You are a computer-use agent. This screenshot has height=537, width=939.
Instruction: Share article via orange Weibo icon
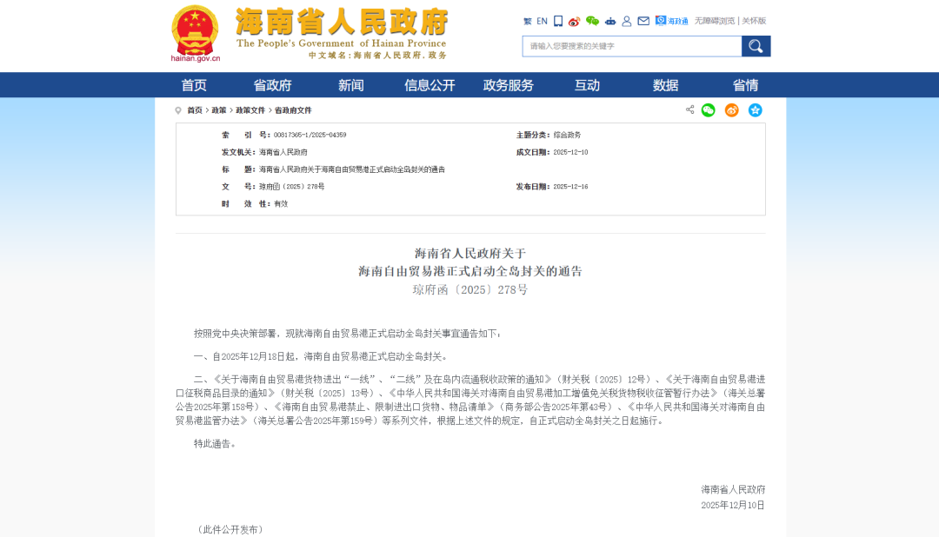(x=732, y=110)
